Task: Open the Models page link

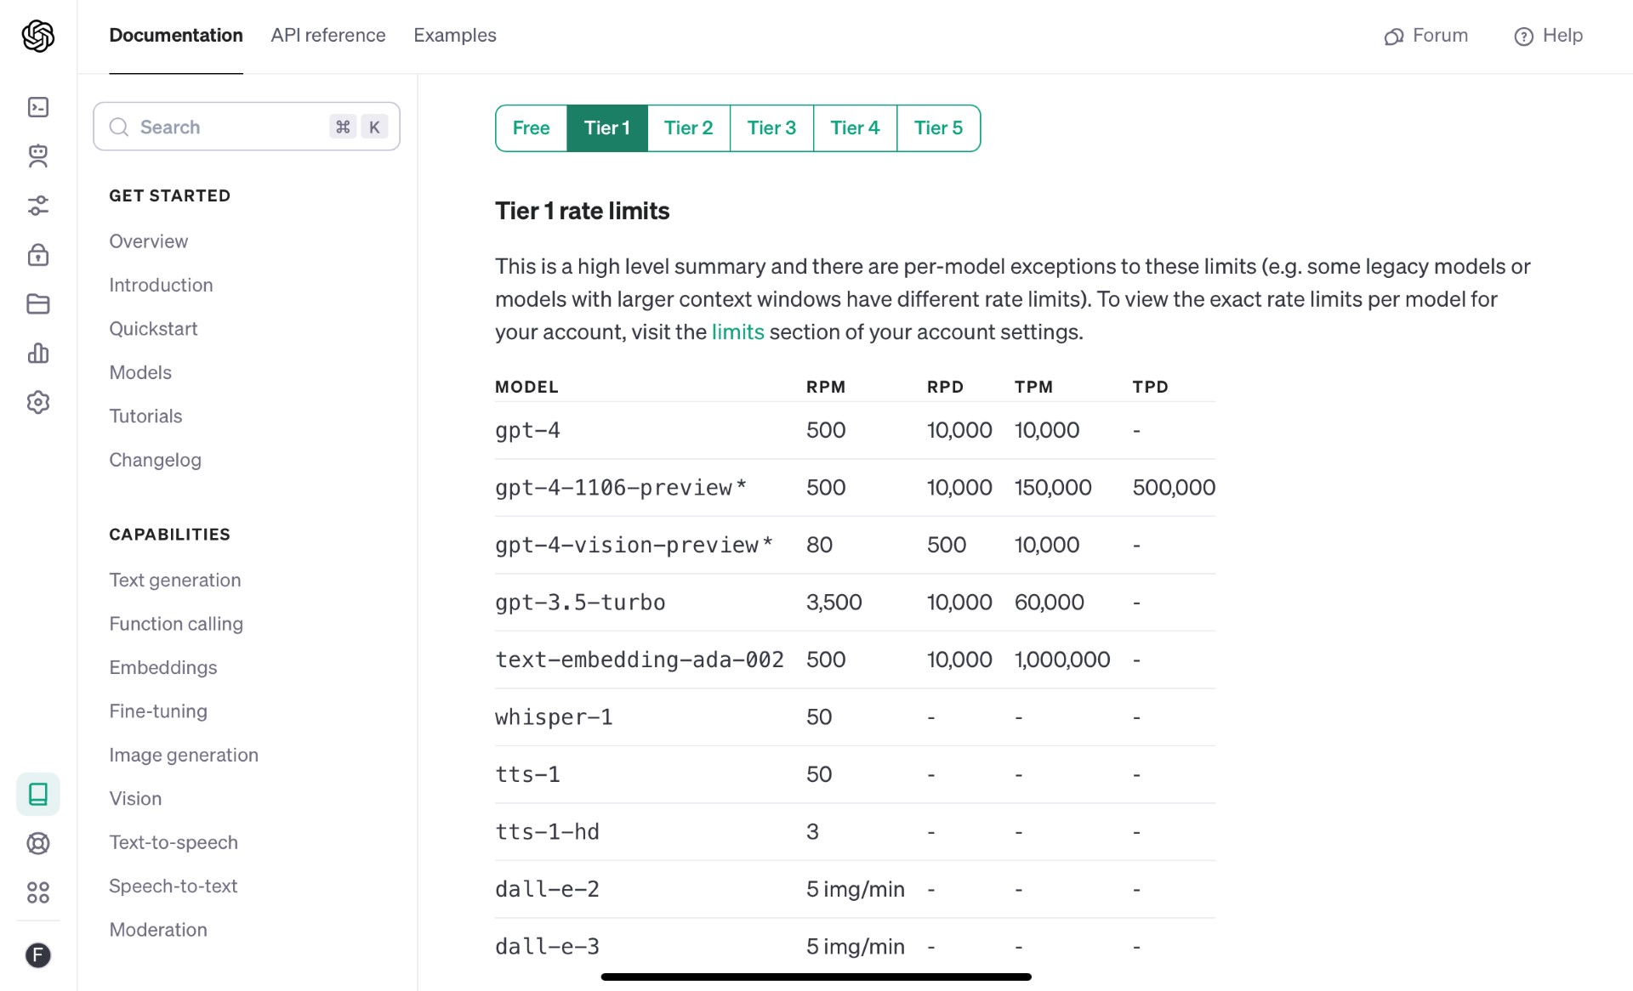Action: coord(140,372)
